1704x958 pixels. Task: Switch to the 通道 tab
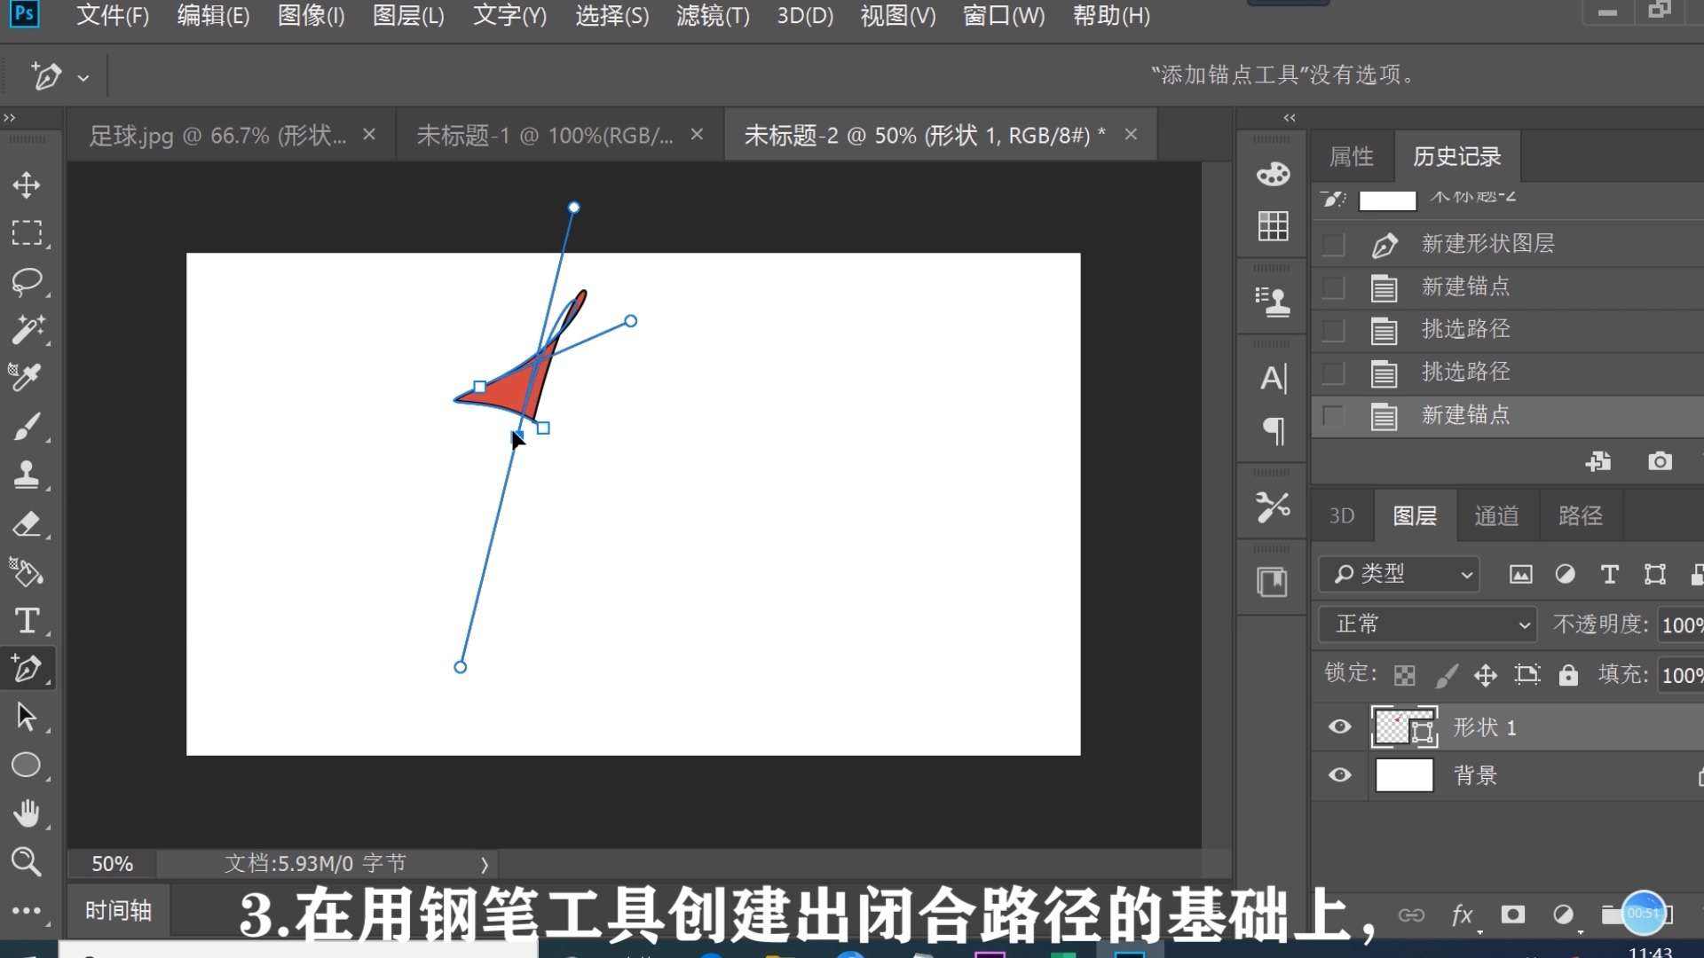click(x=1496, y=516)
